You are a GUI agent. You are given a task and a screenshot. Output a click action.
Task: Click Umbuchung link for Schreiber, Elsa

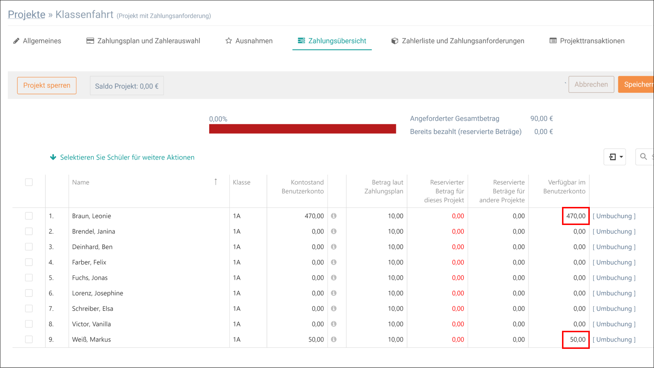point(614,308)
